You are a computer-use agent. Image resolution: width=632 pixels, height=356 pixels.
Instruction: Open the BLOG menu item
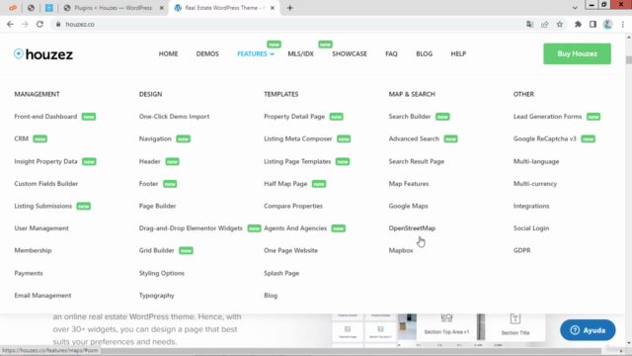click(424, 53)
